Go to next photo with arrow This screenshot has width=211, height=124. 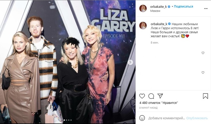click(130, 62)
